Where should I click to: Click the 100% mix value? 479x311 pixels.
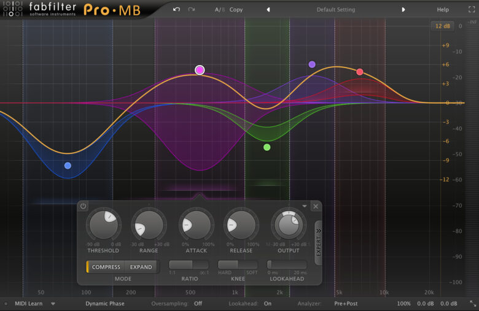(x=403, y=304)
